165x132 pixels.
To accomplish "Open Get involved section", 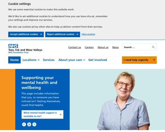I will point(98,60).
